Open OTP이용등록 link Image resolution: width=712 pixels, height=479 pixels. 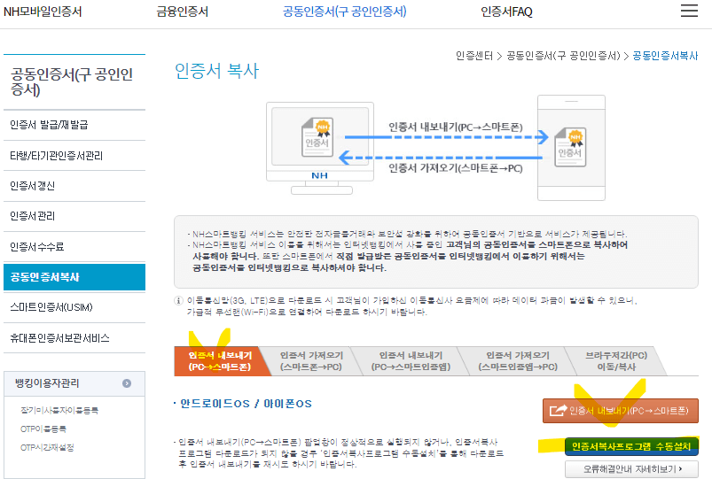[43, 429]
